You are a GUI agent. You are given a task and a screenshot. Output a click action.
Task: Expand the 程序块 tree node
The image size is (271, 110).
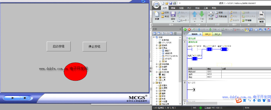tap(157, 45)
